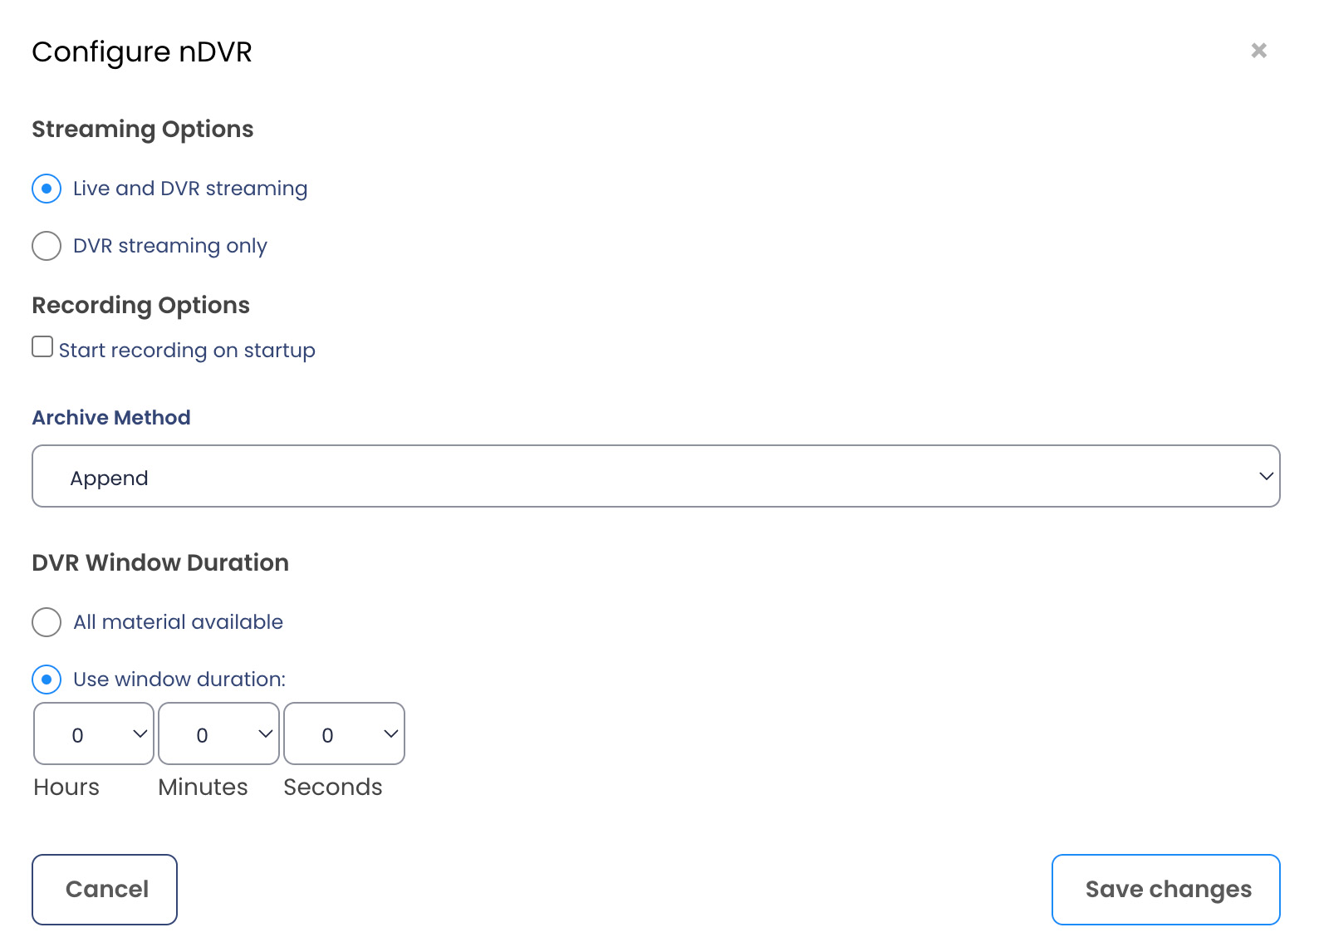1319x947 pixels.
Task: Select Live and DVR streaming option
Action: pyautogui.click(x=47, y=189)
